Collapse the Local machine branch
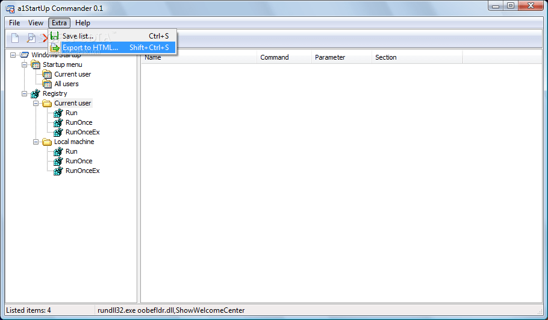 [36, 142]
